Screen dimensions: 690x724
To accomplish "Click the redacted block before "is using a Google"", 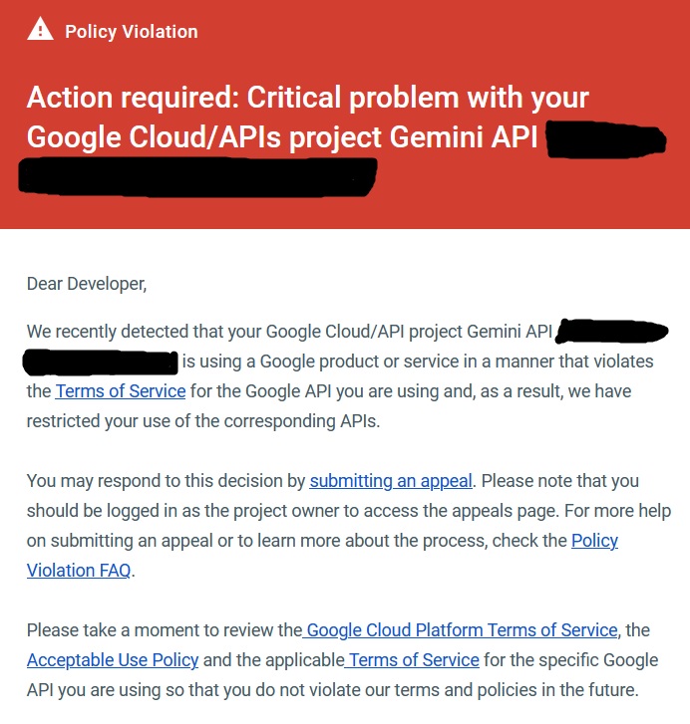I will (x=101, y=361).
